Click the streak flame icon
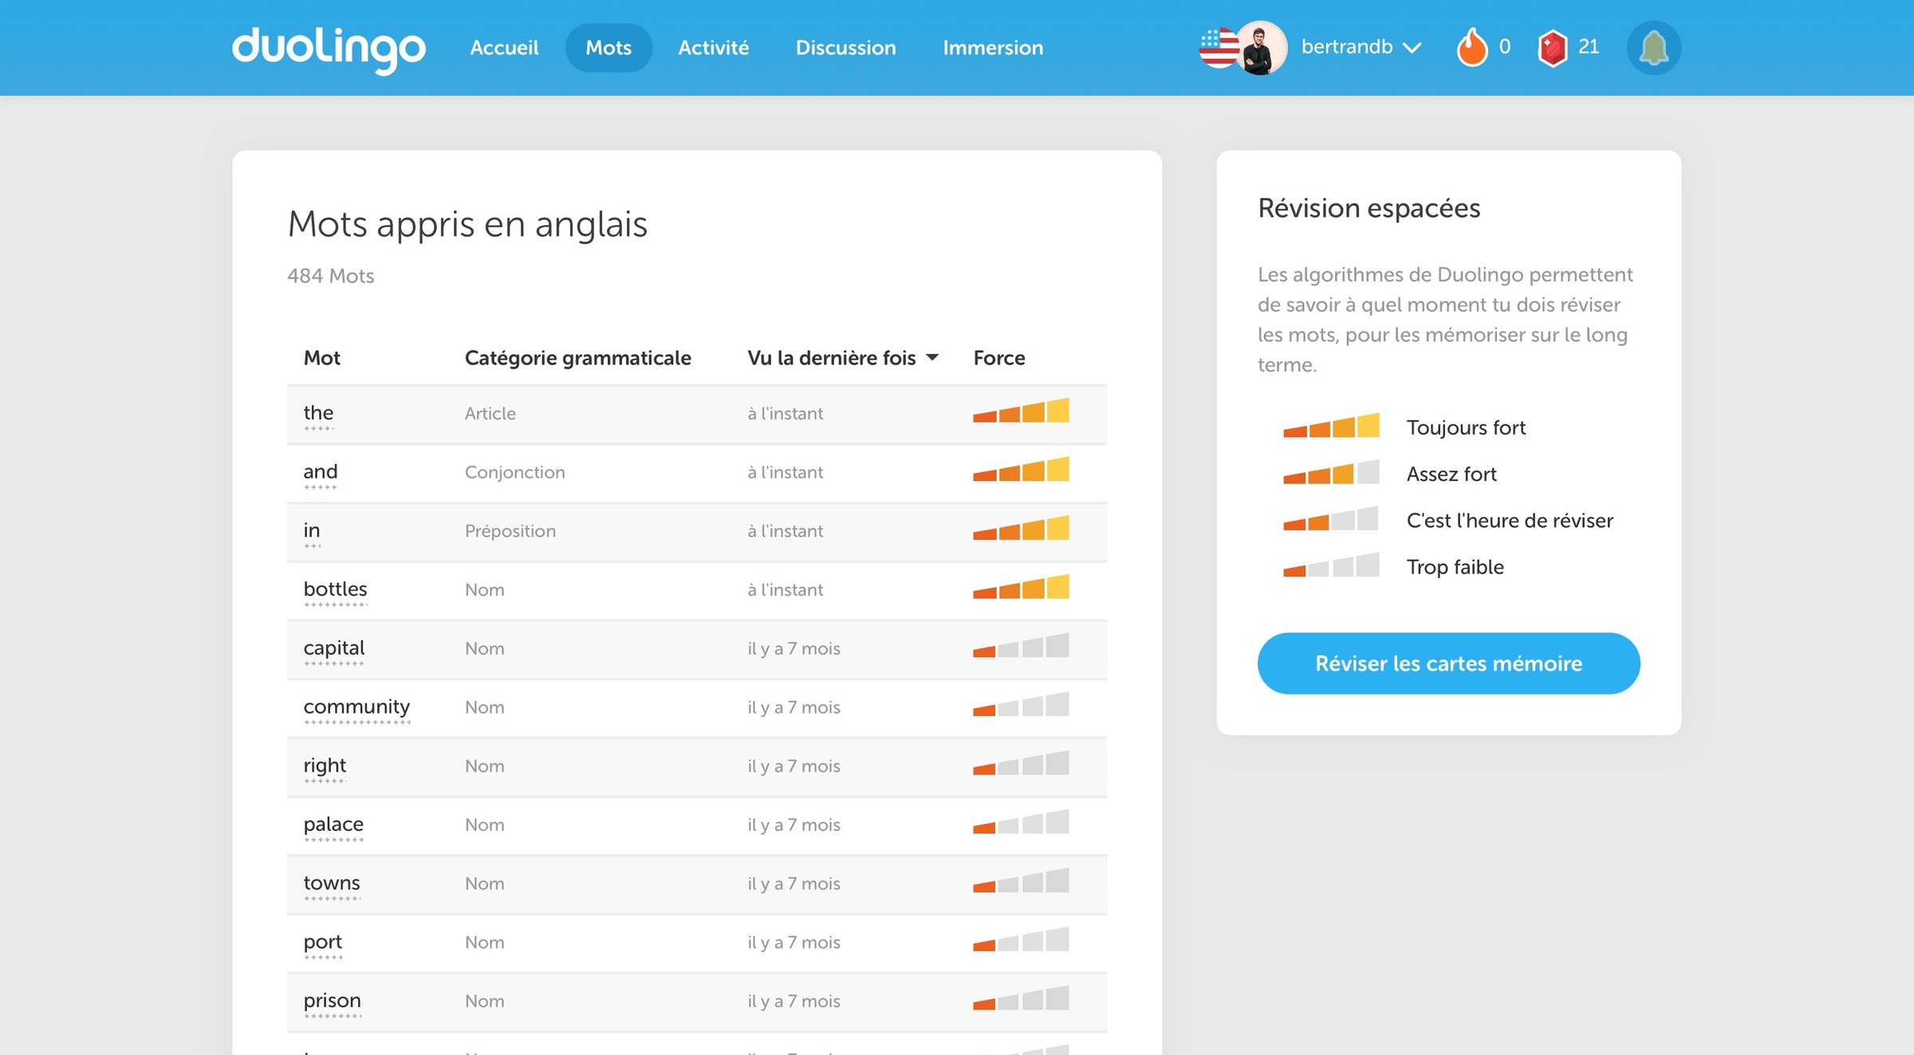 pos(1472,48)
